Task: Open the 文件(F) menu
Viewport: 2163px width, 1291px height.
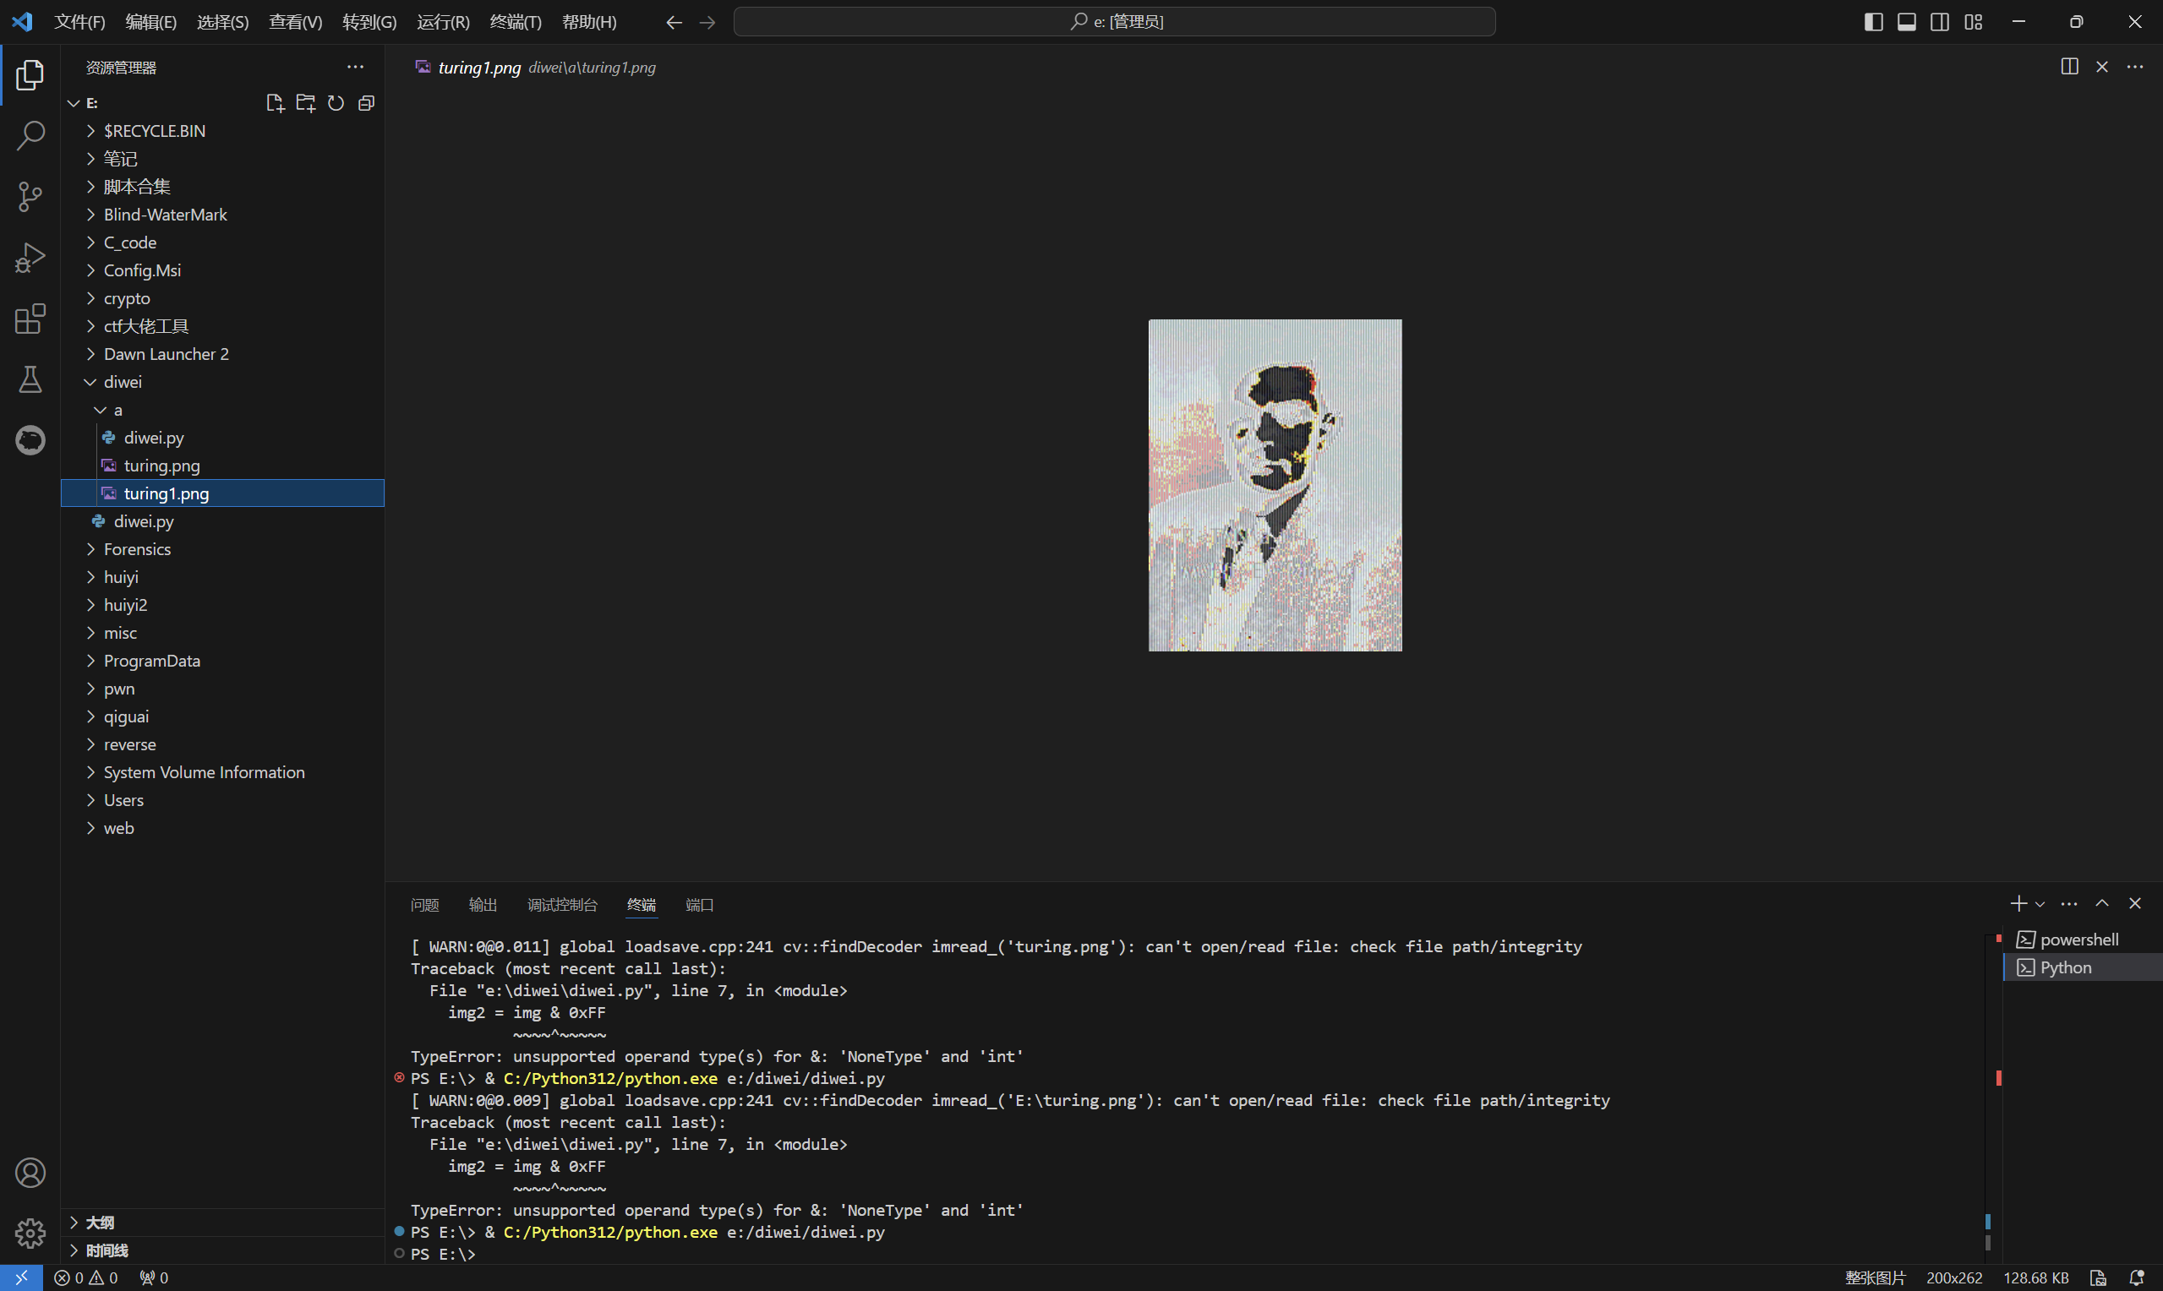Action: click(x=79, y=22)
